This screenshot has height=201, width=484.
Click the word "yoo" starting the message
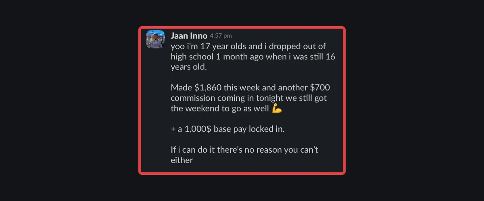click(178, 46)
